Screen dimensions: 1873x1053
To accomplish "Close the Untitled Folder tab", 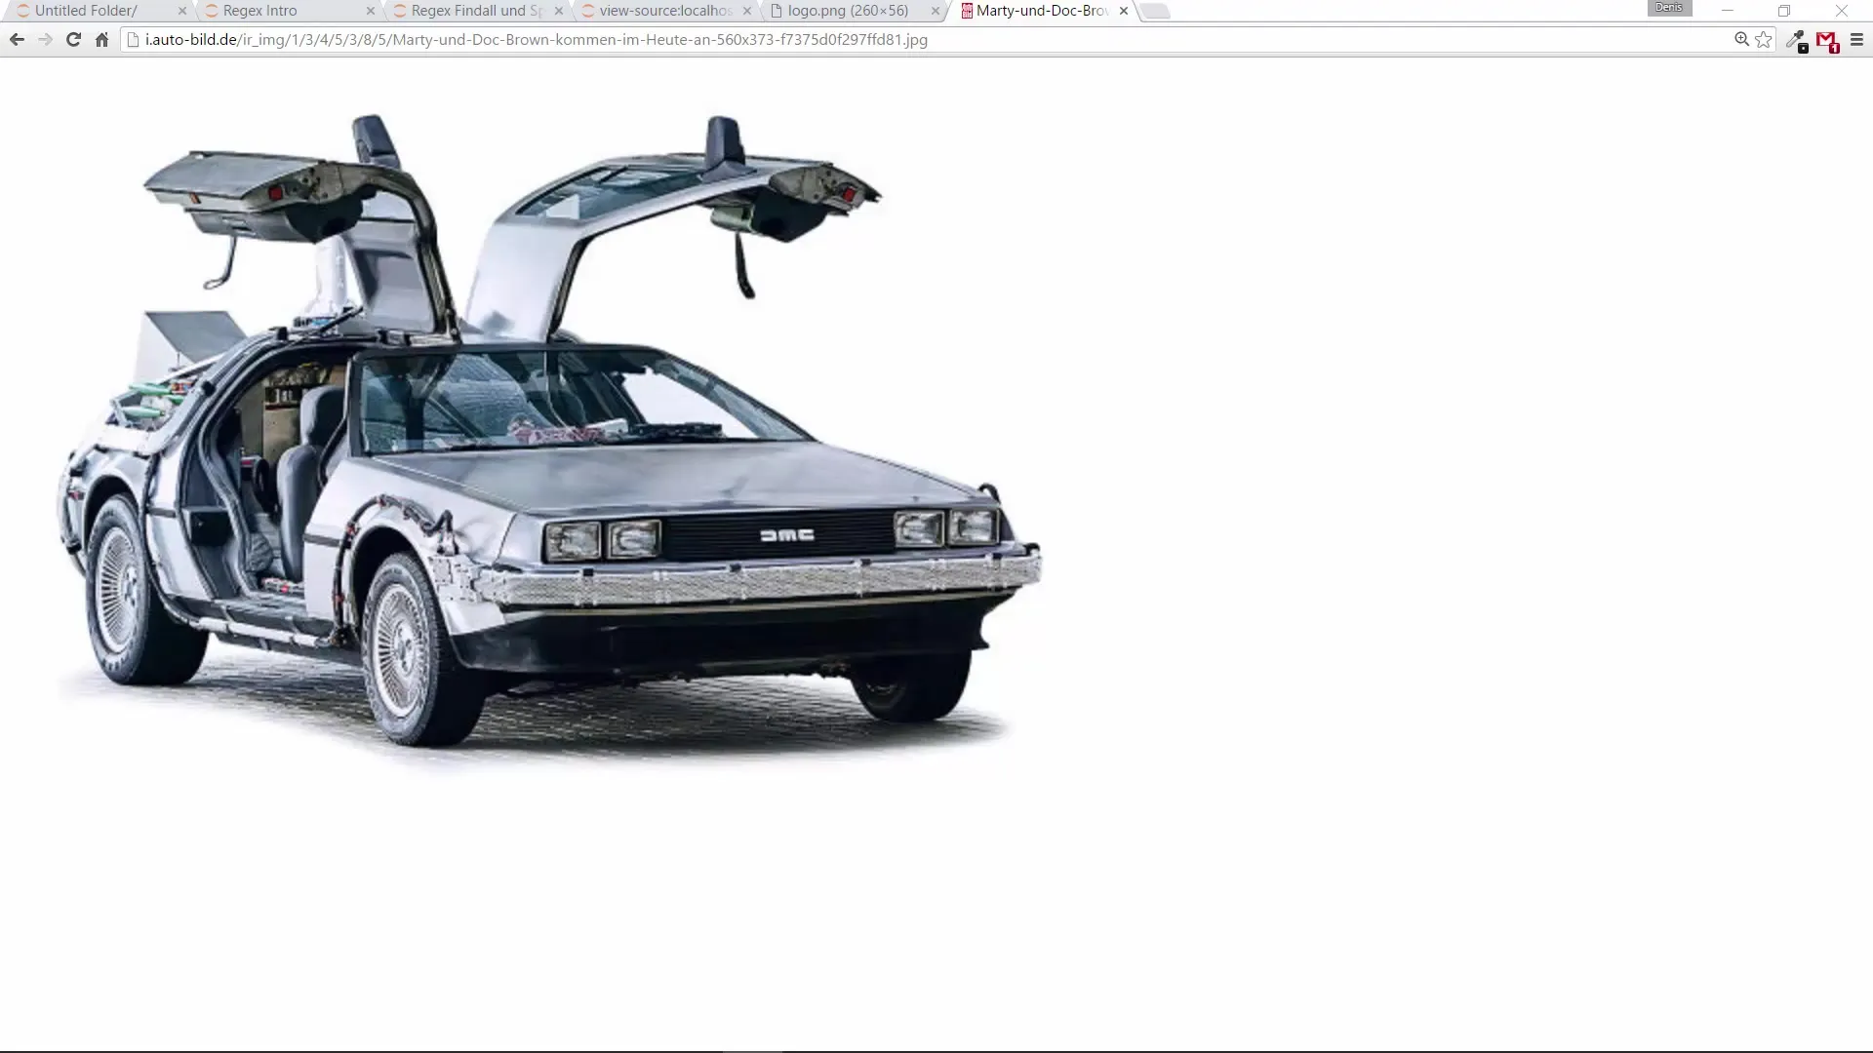I will tap(181, 11).
